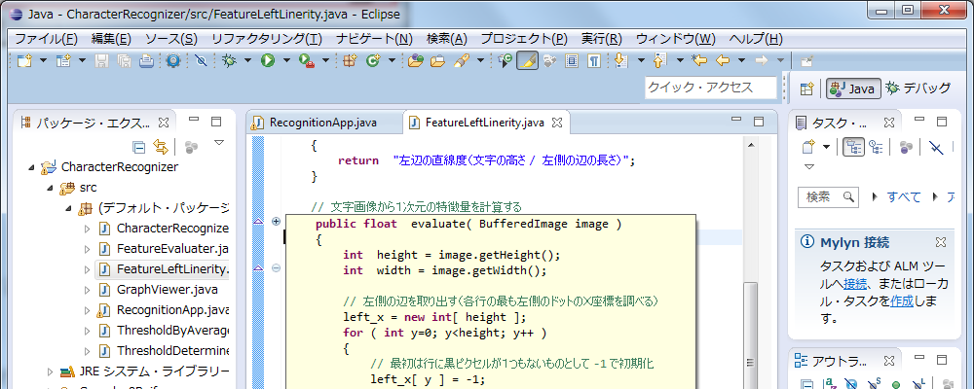974x389 pixels.
Task: Click the クイック・アクセス input field
Action: pos(711,88)
